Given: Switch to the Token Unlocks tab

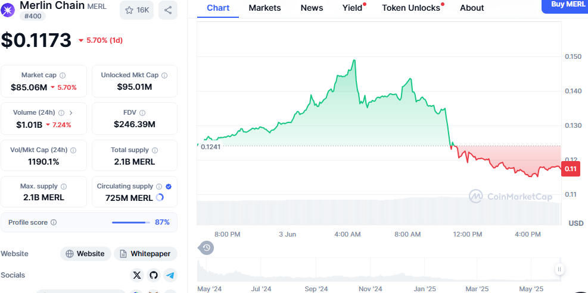Looking at the screenshot, I should coord(411,8).
